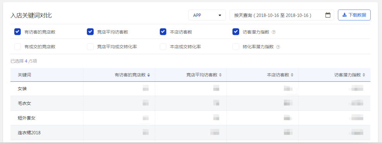Click the 连衣裙2018 keyword row
Image resolution: width=382 pixels, height=144 pixels.
[x=190, y=132]
